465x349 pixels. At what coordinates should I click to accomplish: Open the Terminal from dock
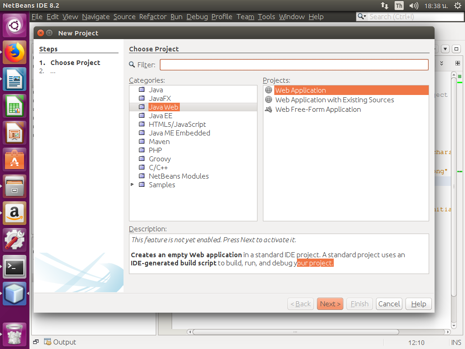click(15, 267)
